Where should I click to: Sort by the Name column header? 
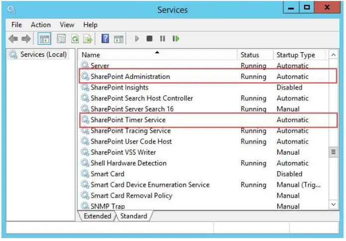[x=91, y=55]
